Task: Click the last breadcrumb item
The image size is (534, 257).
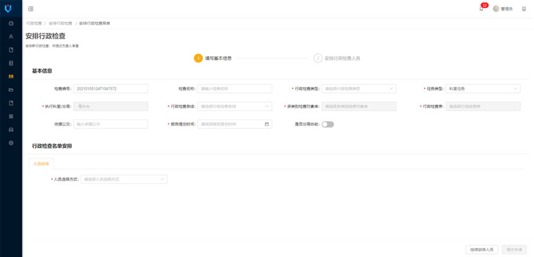Action: [95, 24]
